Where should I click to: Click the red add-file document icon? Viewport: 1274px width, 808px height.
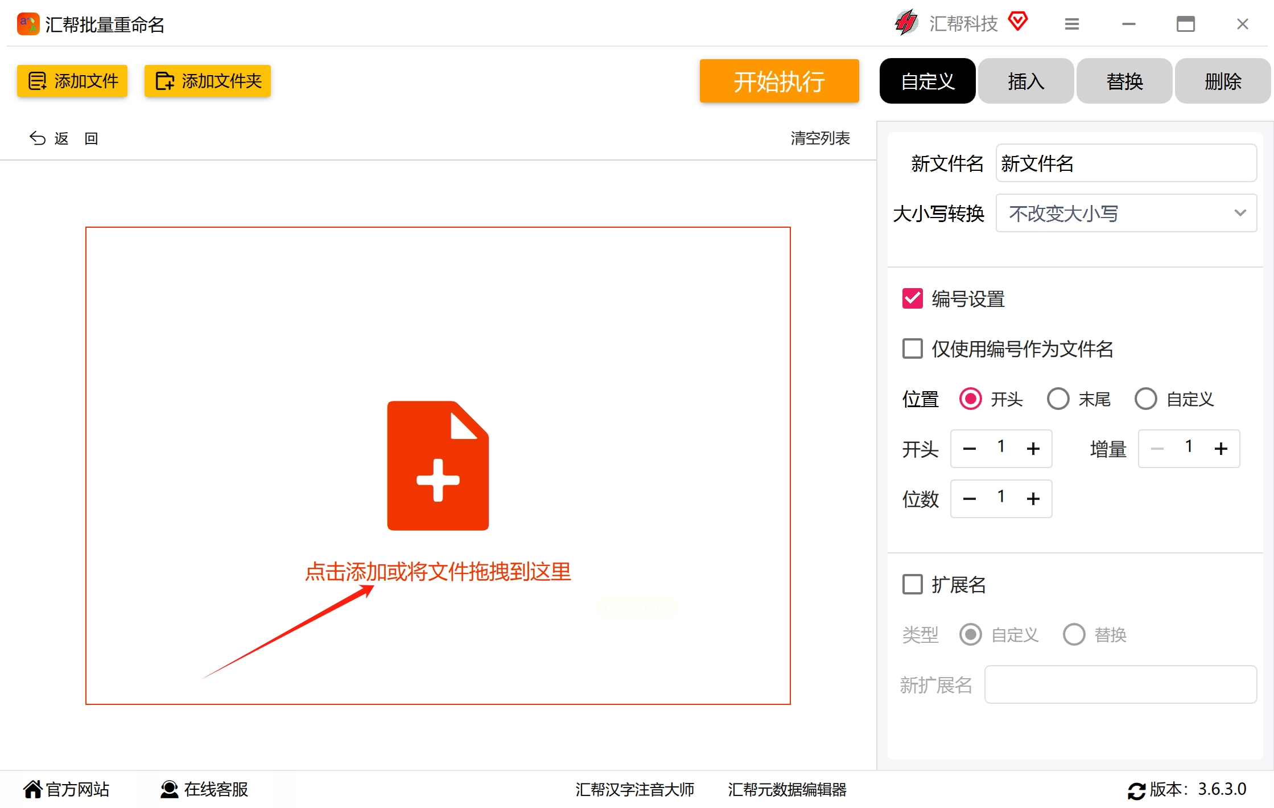(x=438, y=465)
